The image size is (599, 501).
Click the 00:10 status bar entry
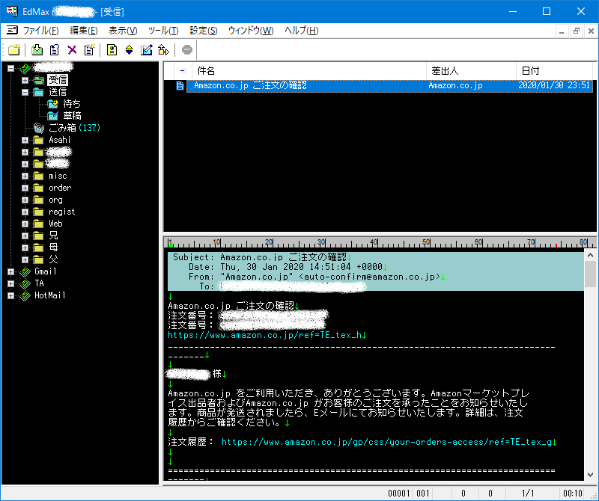tap(573, 493)
